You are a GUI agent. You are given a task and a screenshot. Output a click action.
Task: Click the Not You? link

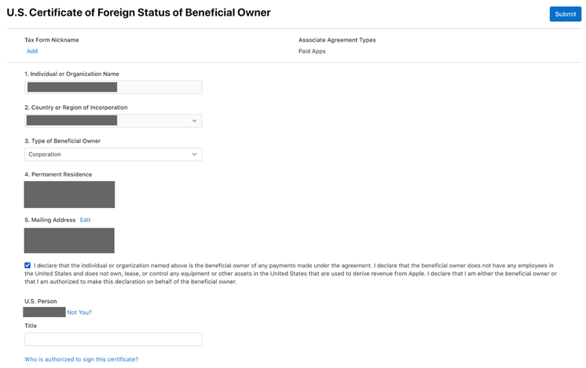point(79,312)
